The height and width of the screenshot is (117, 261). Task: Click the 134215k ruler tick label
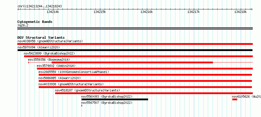(x=100, y=12)
